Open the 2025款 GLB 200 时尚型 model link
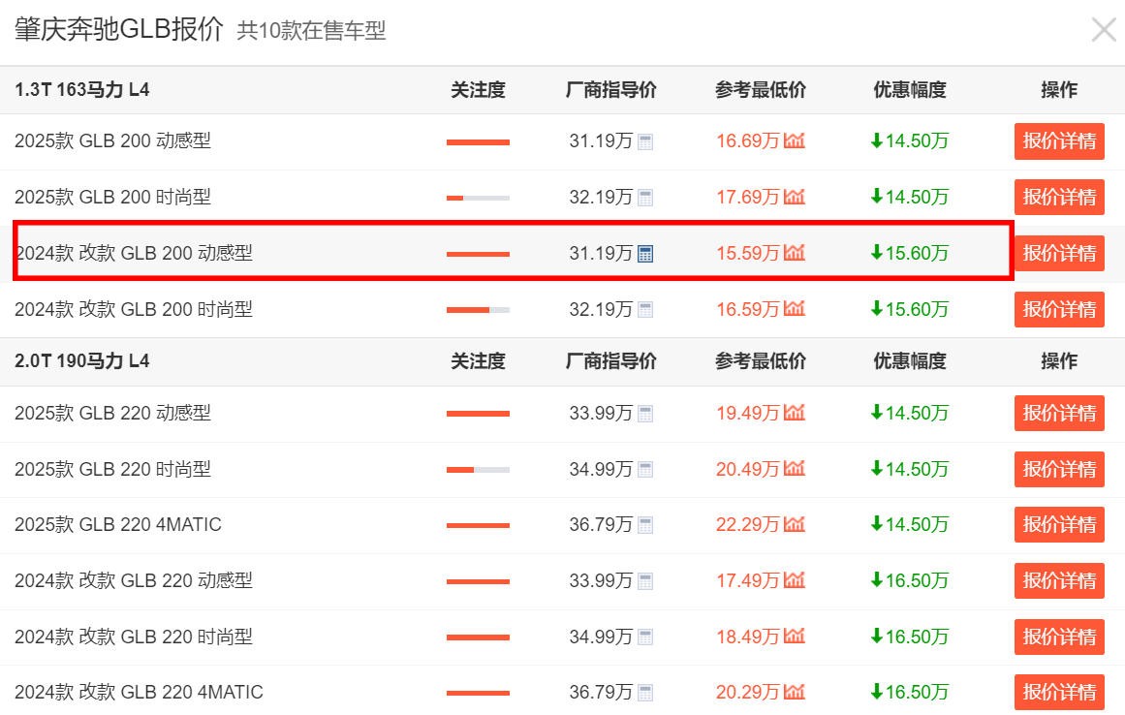This screenshot has width=1125, height=715. point(112,197)
